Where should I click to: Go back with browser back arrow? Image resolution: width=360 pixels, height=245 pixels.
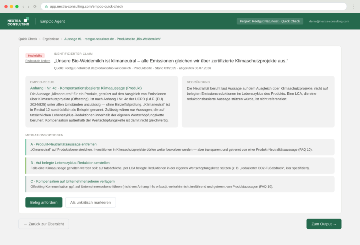click(23, 7)
